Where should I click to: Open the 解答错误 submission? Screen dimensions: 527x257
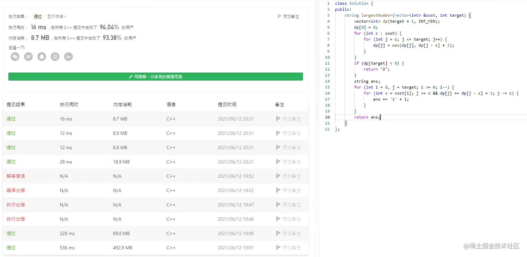[x=16, y=176]
